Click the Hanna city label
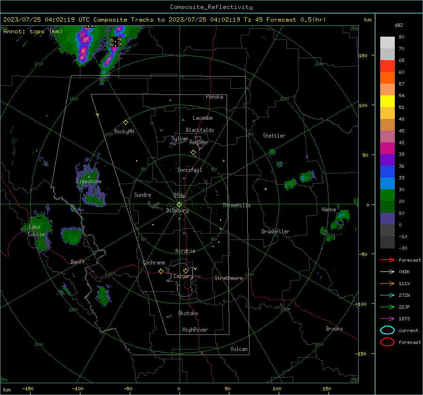Image resolution: width=423 pixels, height=395 pixels. (x=329, y=209)
